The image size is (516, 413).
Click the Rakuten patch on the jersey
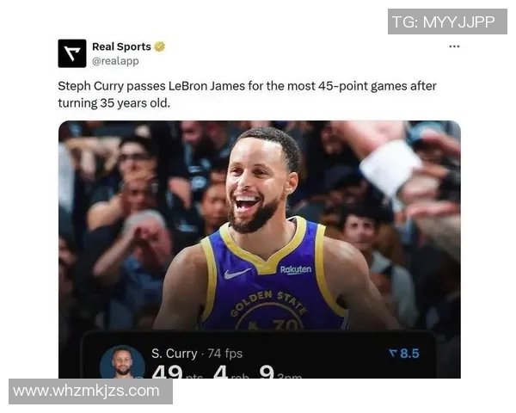coord(296,269)
